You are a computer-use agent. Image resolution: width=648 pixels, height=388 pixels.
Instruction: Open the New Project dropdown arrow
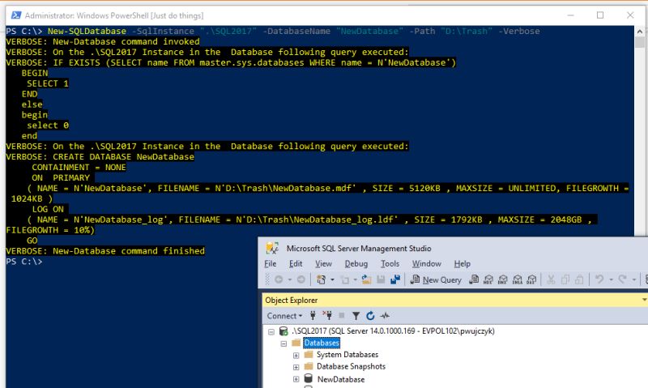point(332,279)
